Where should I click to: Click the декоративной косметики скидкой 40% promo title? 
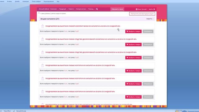91,39
